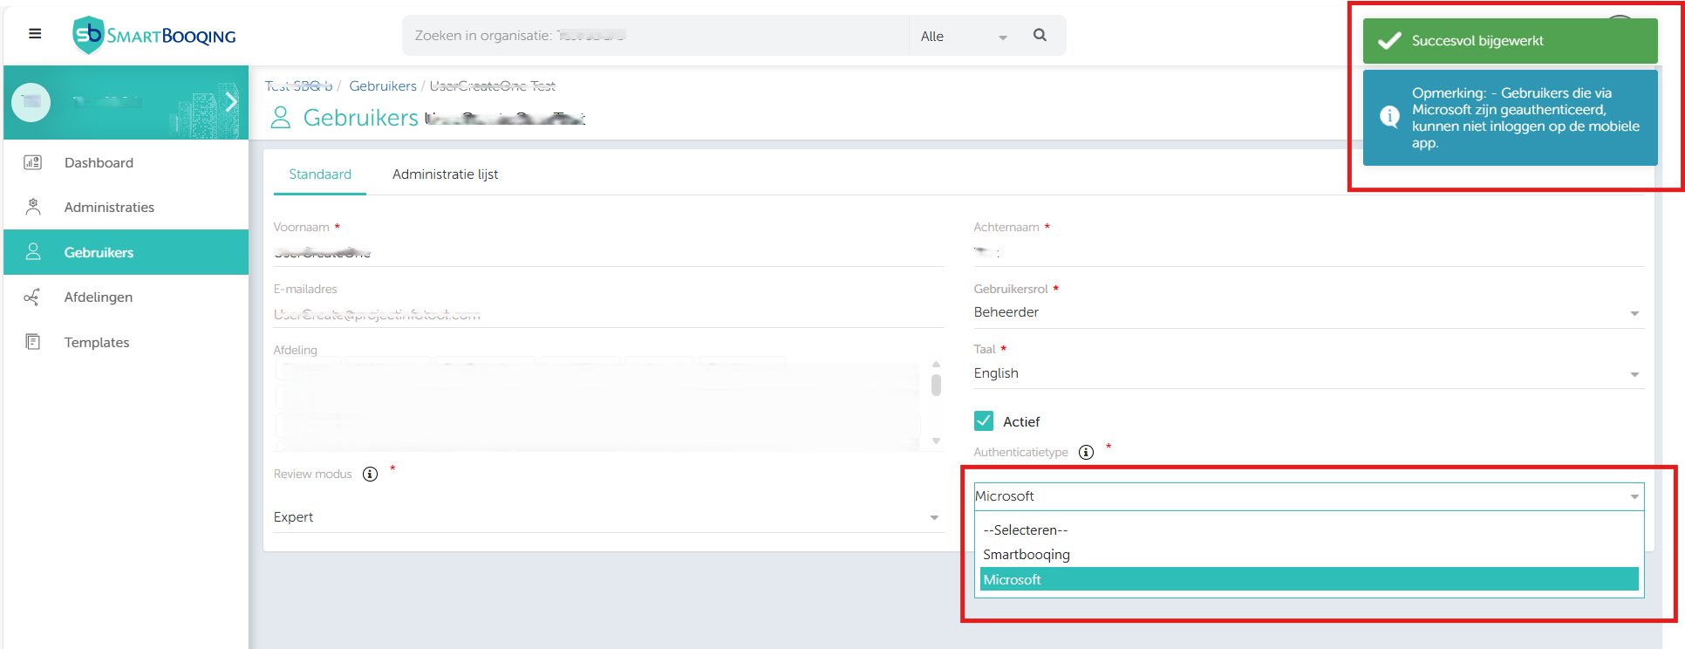
Task: Click the SmartBooqing logo
Action: click(154, 36)
